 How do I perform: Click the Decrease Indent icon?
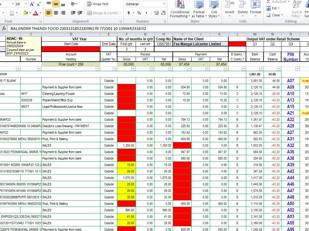tap(73, 13)
